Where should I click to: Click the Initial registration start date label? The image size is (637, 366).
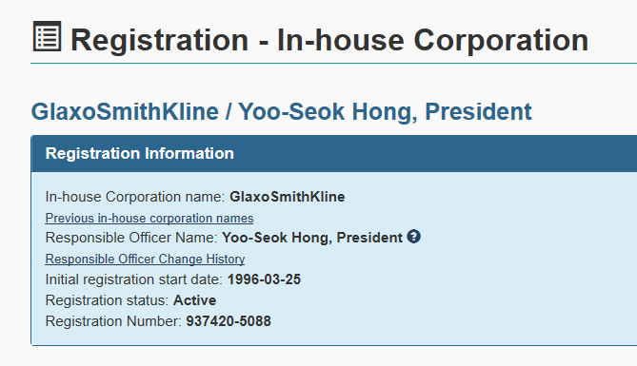click(x=134, y=279)
